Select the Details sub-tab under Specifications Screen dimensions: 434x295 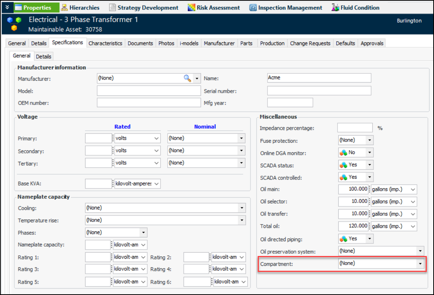(44, 56)
